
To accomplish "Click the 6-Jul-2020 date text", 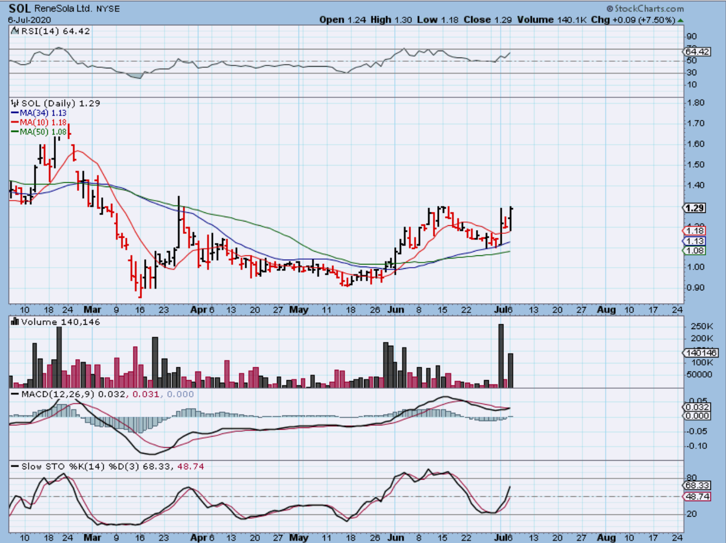I will (x=30, y=20).
